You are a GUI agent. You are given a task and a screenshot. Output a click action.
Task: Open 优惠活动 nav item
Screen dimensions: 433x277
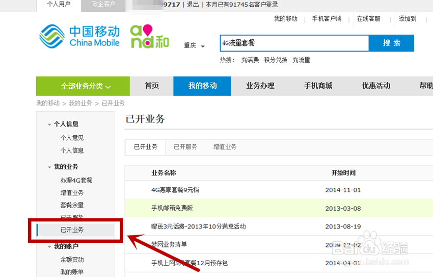tap(376, 86)
